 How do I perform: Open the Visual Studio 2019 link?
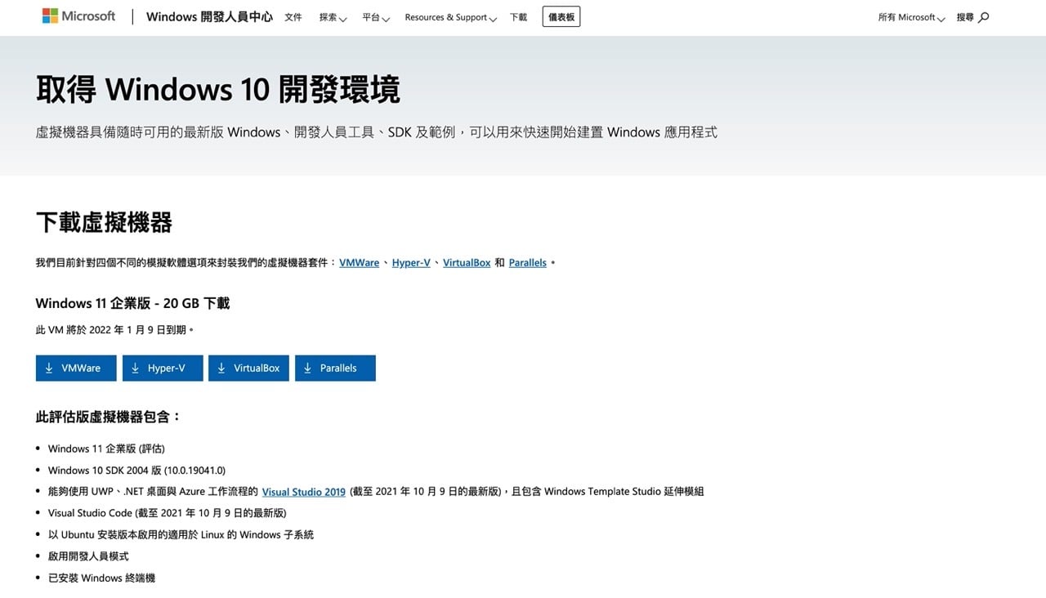(x=304, y=492)
